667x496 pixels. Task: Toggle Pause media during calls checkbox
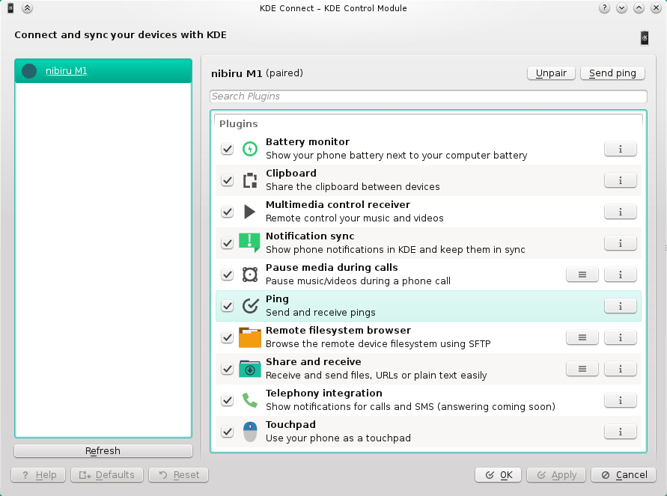(x=227, y=275)
